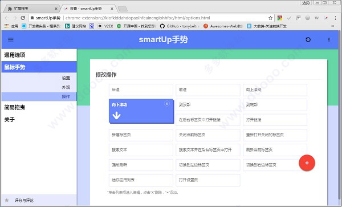Select 鼠标手势 in the sidebar
Image resolution: width=342 pixels, height=207 pixels.
coord(39,67)
